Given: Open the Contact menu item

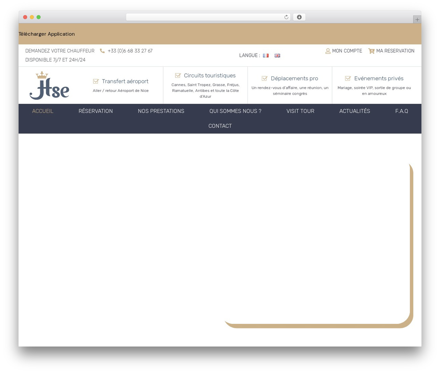Looking at the screenshot, I should [x=220, y=126].
